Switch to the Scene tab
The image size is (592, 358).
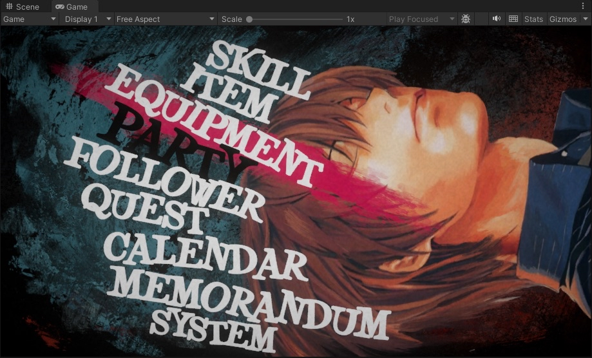pos(23,7)
